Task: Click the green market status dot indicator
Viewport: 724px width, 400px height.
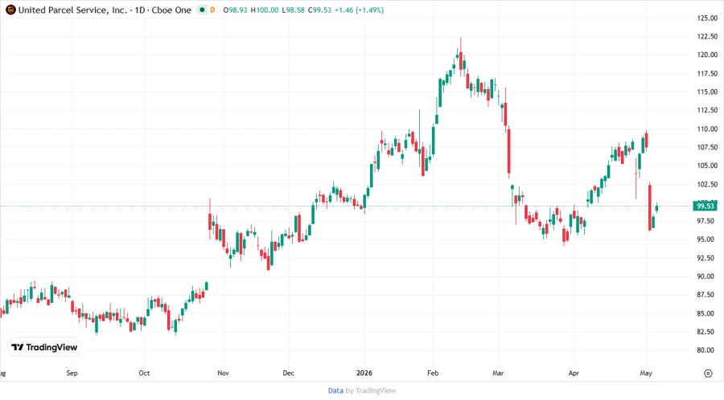Action: click(202, 10)
